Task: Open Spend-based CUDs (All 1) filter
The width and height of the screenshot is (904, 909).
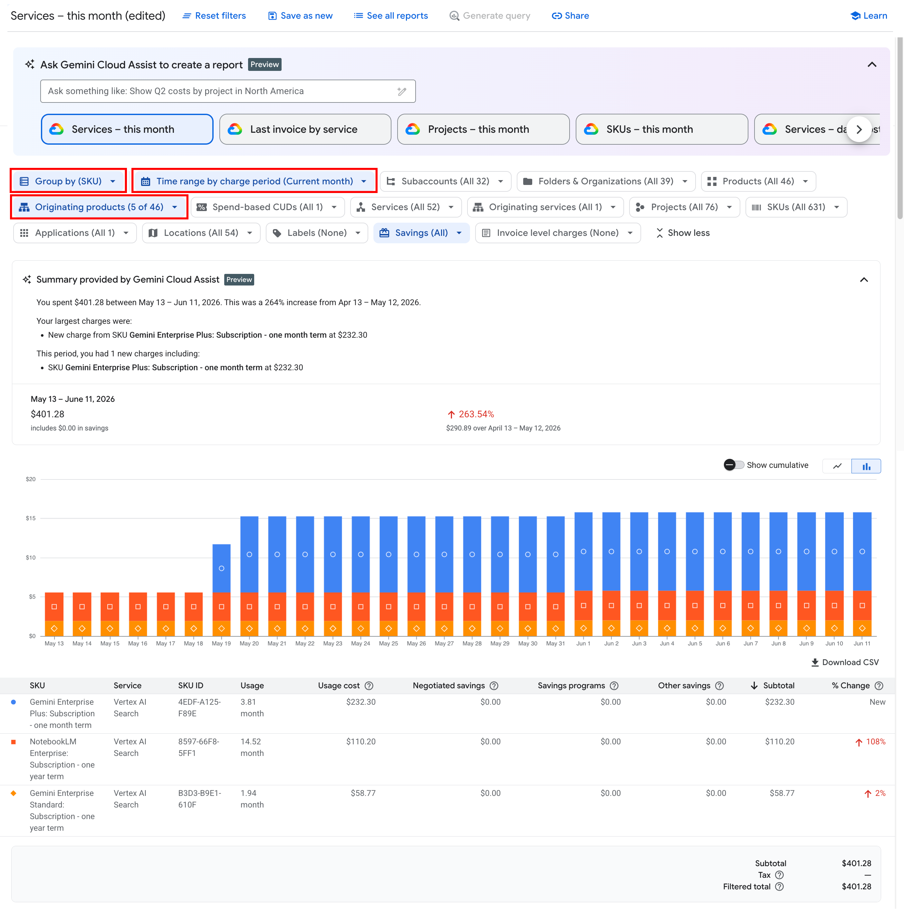Action: [267, 207]
